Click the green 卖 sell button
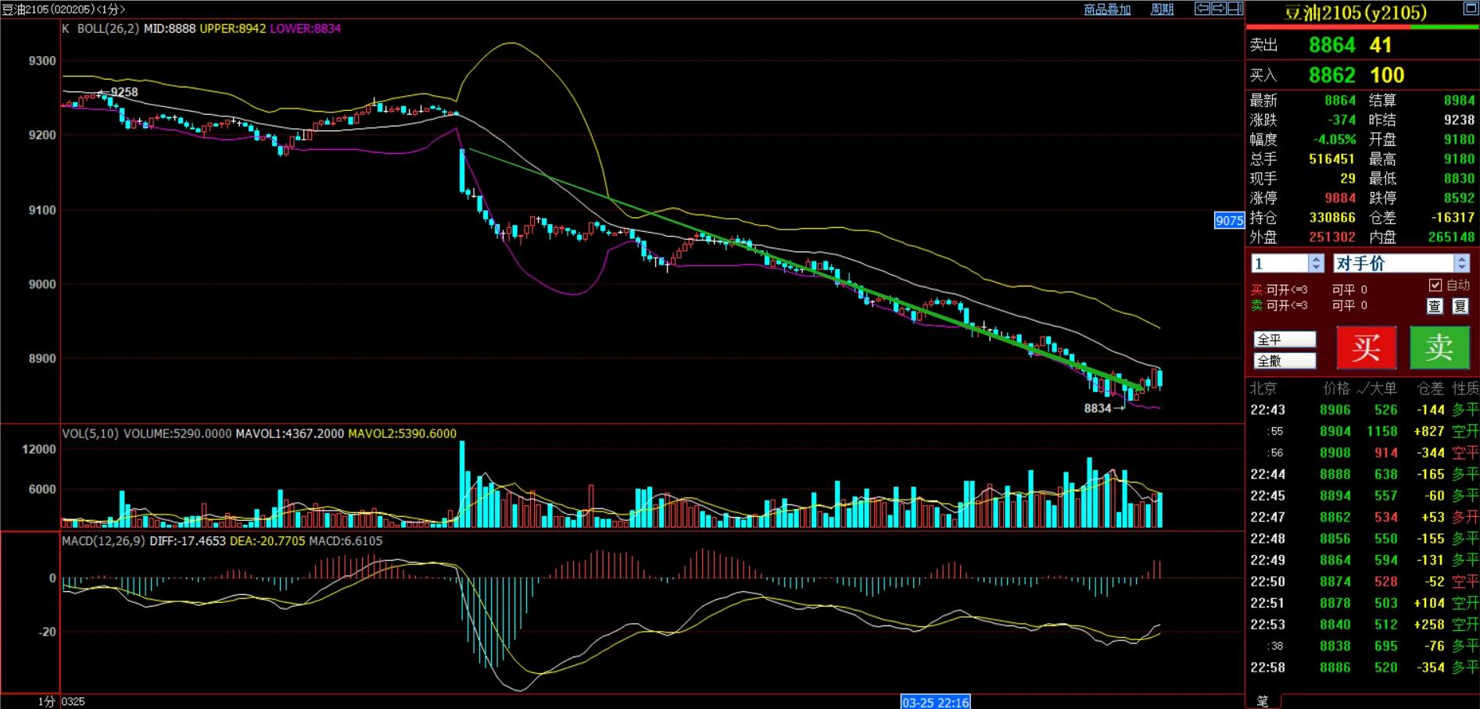 (x=1439, y=347)
